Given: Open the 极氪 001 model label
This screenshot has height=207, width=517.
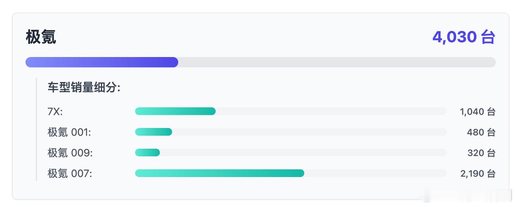Looking at the screenshot, I should click(69, 132).
